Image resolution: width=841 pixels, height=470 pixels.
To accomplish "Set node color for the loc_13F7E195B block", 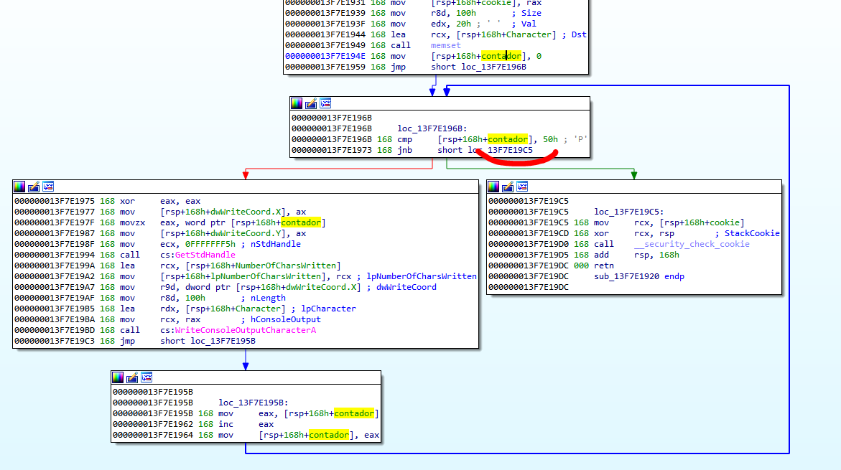I will click(118, 377).
